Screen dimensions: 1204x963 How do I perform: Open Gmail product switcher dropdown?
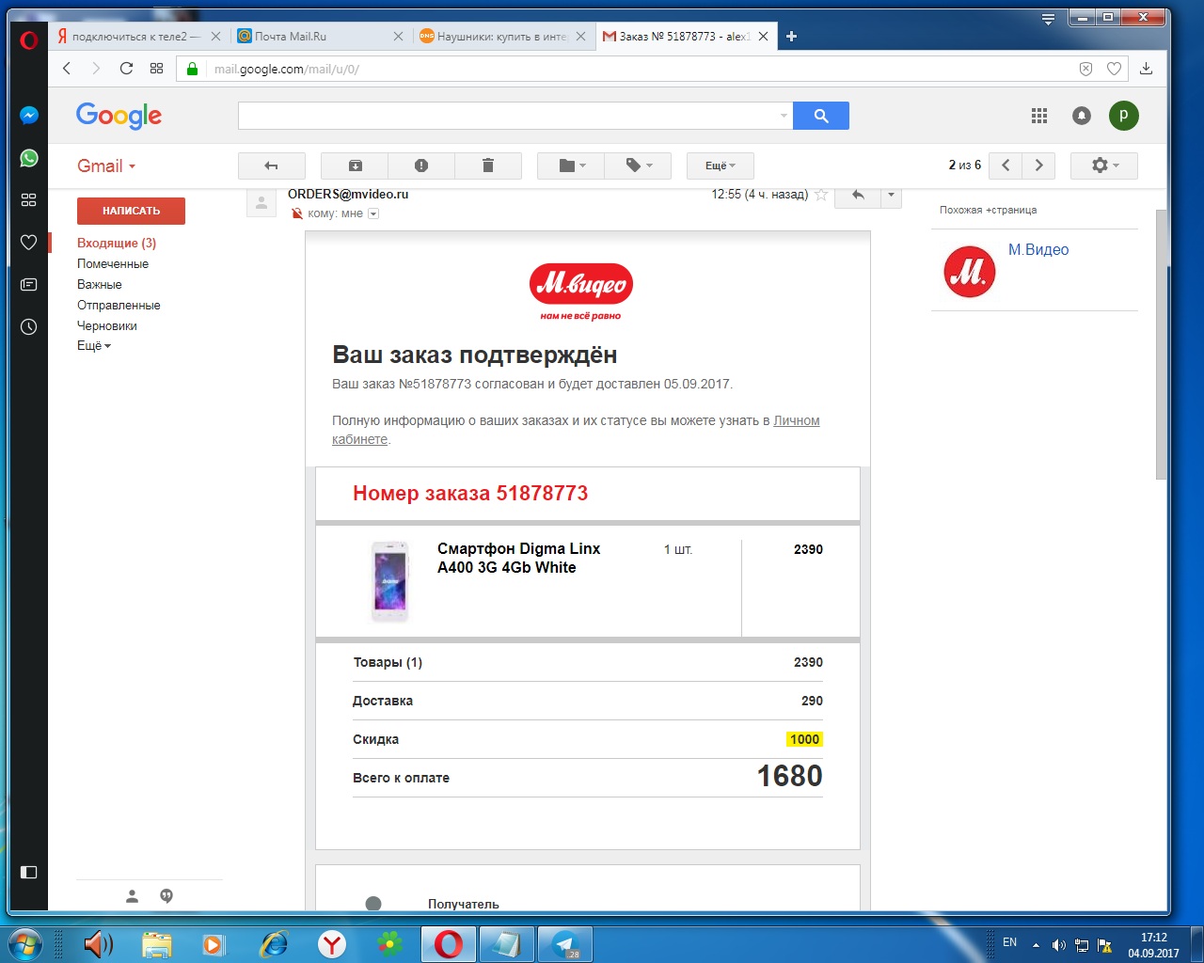106,166
